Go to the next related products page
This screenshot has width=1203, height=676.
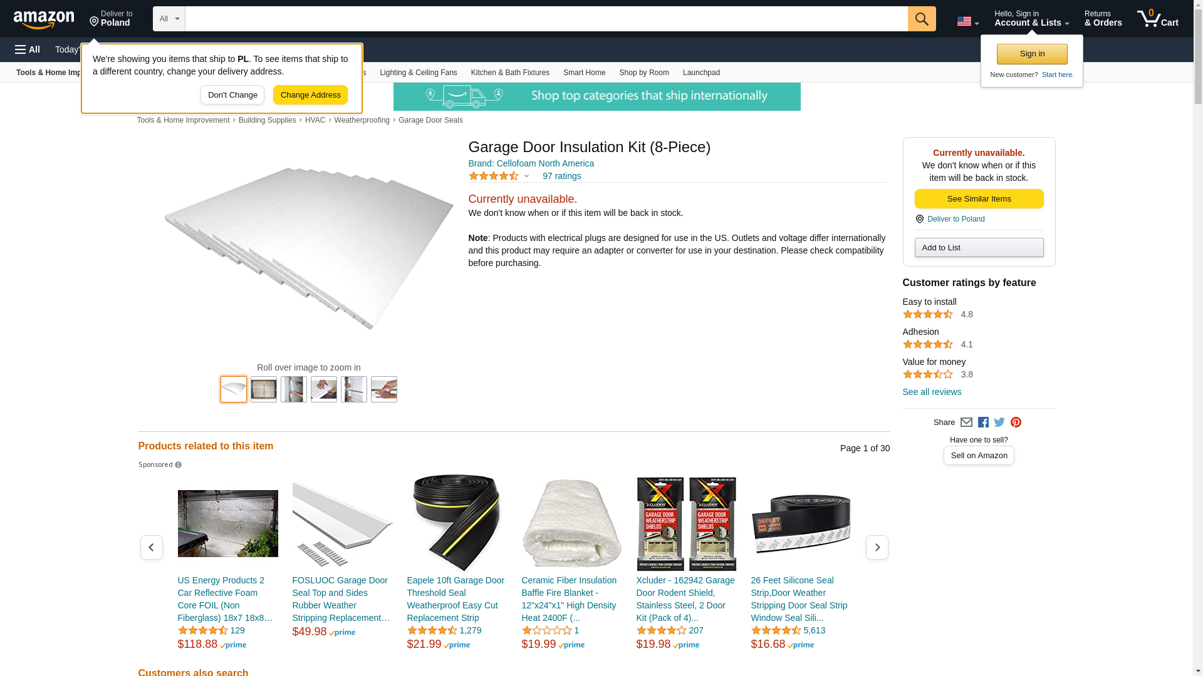877,548
